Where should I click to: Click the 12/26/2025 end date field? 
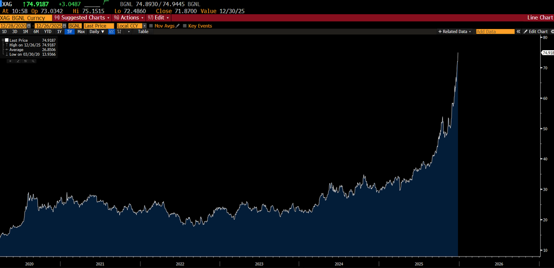click(48, 26)
